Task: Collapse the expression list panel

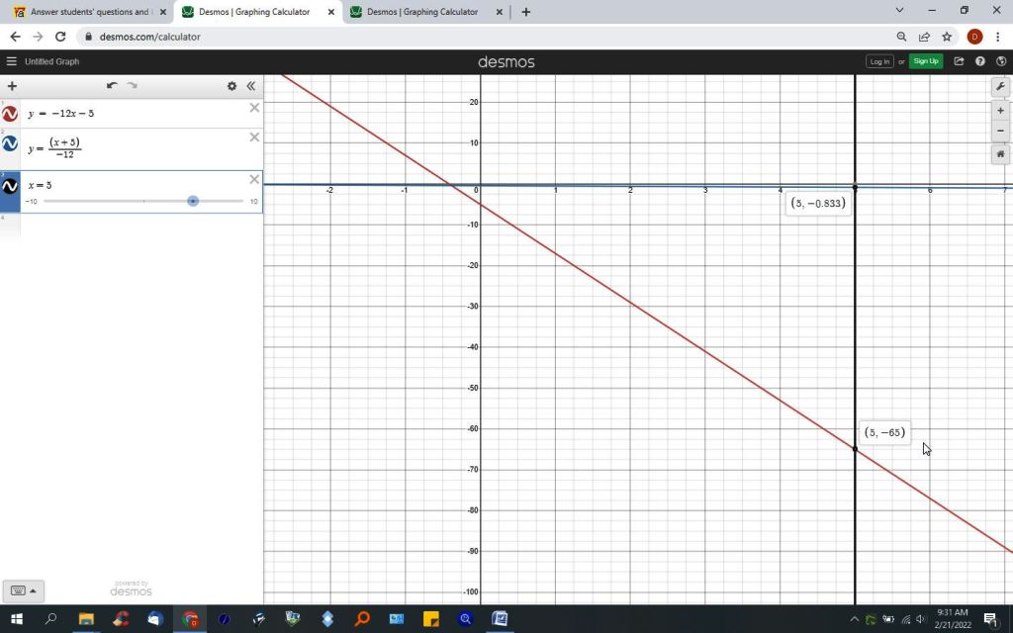Action: (x=250, y=86)
